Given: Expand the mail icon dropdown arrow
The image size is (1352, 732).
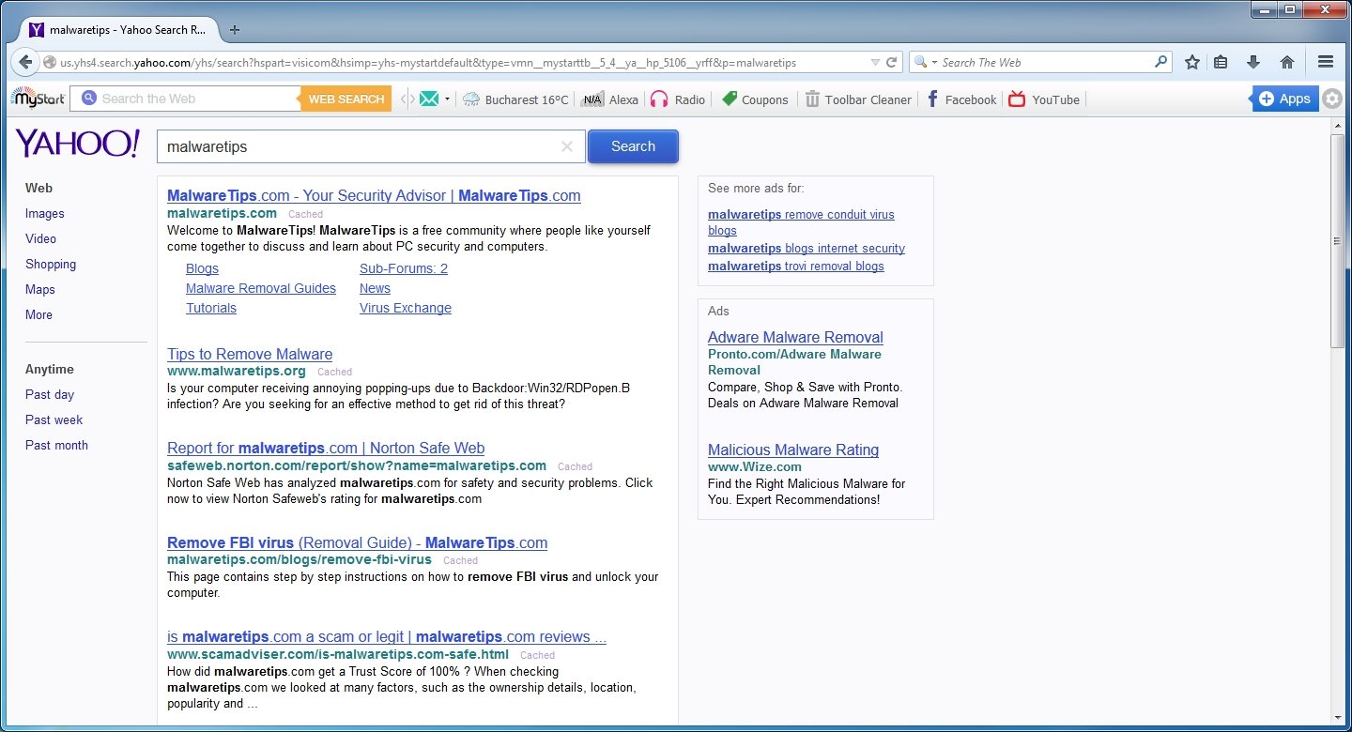Looking at the screenshot, I should [448, 99].
